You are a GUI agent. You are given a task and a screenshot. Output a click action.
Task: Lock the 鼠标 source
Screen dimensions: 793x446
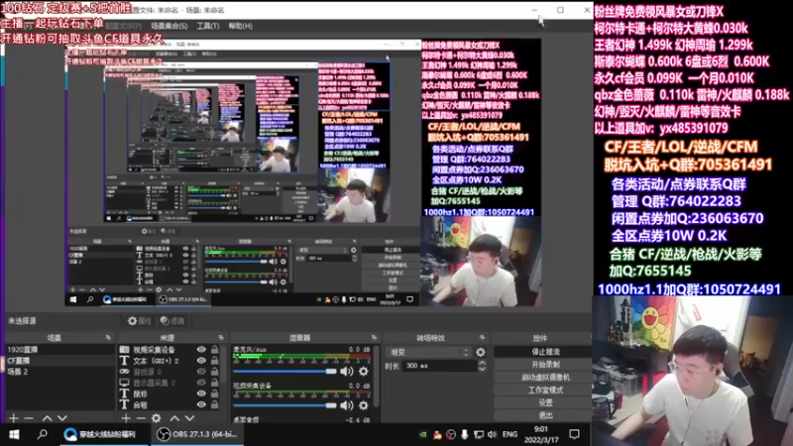point(215,393)
